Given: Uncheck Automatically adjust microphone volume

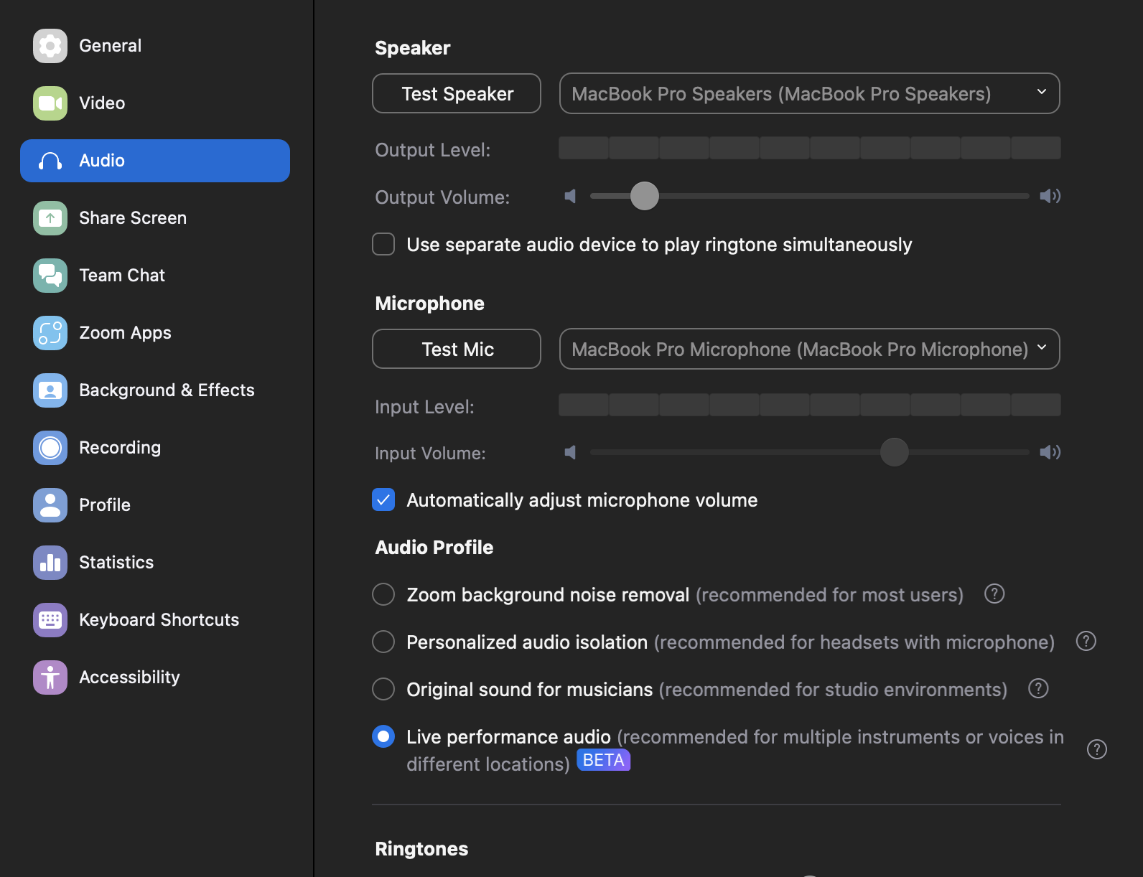Looking at the screenshot, I should 383,500.
